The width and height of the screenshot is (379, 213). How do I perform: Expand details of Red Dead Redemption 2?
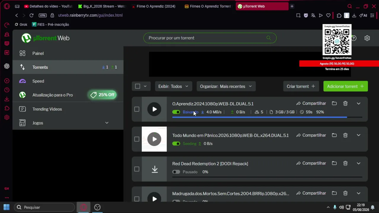(359, 163)
